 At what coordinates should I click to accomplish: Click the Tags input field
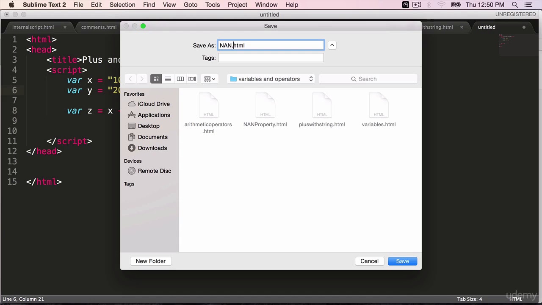tap(271, 58)
